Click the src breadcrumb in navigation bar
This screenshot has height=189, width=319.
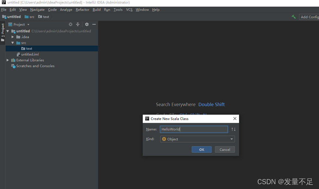click(x=30, y=17)
